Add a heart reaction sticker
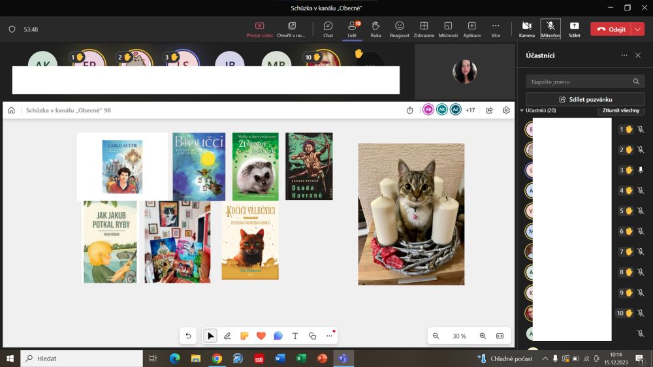 (261, 336)
